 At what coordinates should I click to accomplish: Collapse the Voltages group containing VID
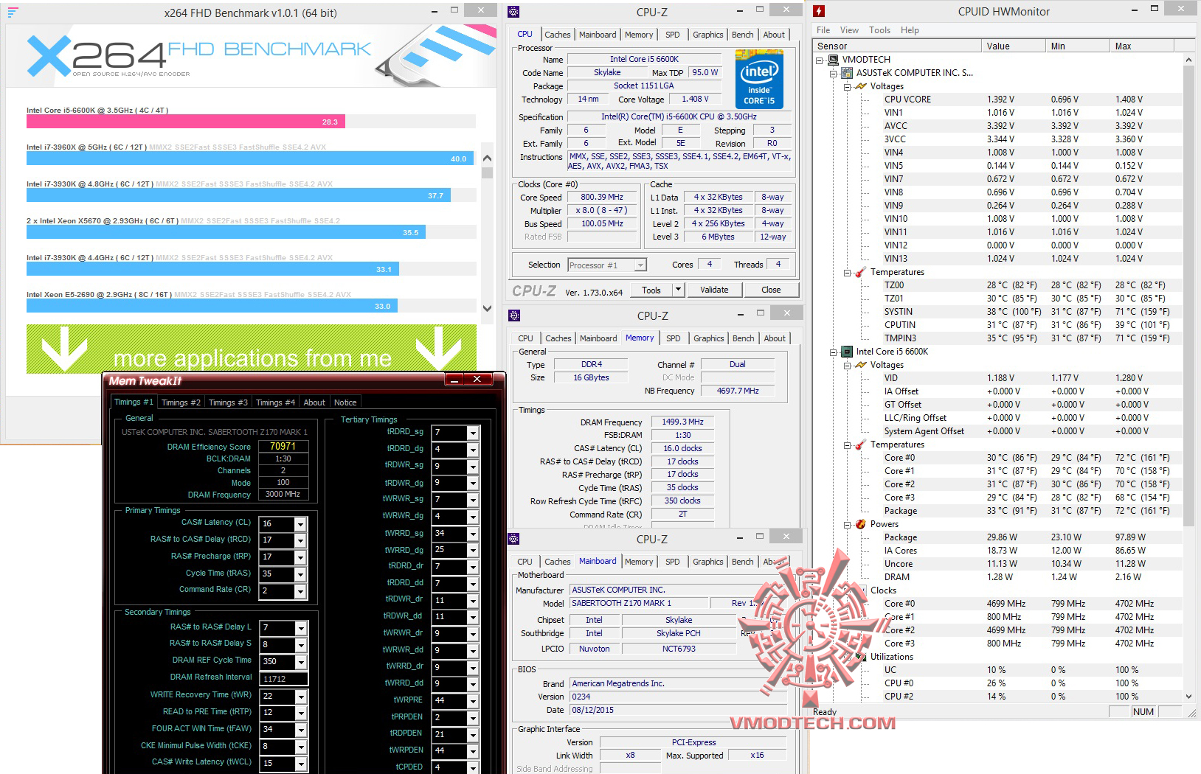[x=847, y=365]
